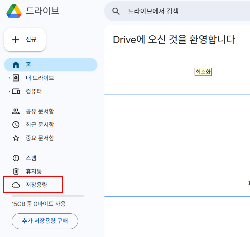Click the storage usage progress bar
The image size is (250, 237).
pyautogui.click(x=48, y=196)
